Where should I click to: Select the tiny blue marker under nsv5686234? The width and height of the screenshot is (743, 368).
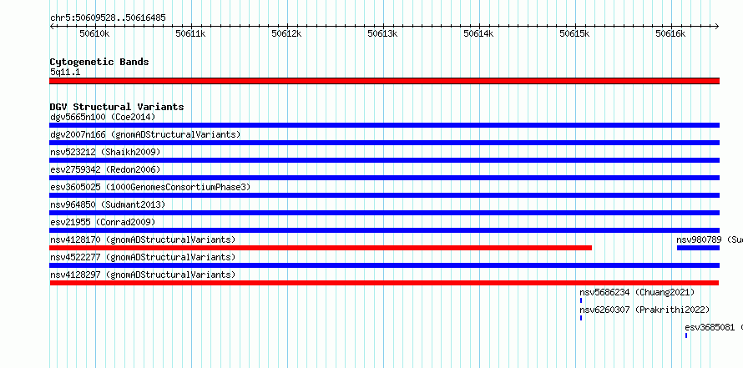point(581,300)
